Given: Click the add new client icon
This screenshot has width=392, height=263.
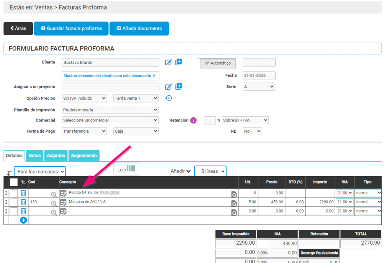Looking at the screenshot, I should (178, 62).
